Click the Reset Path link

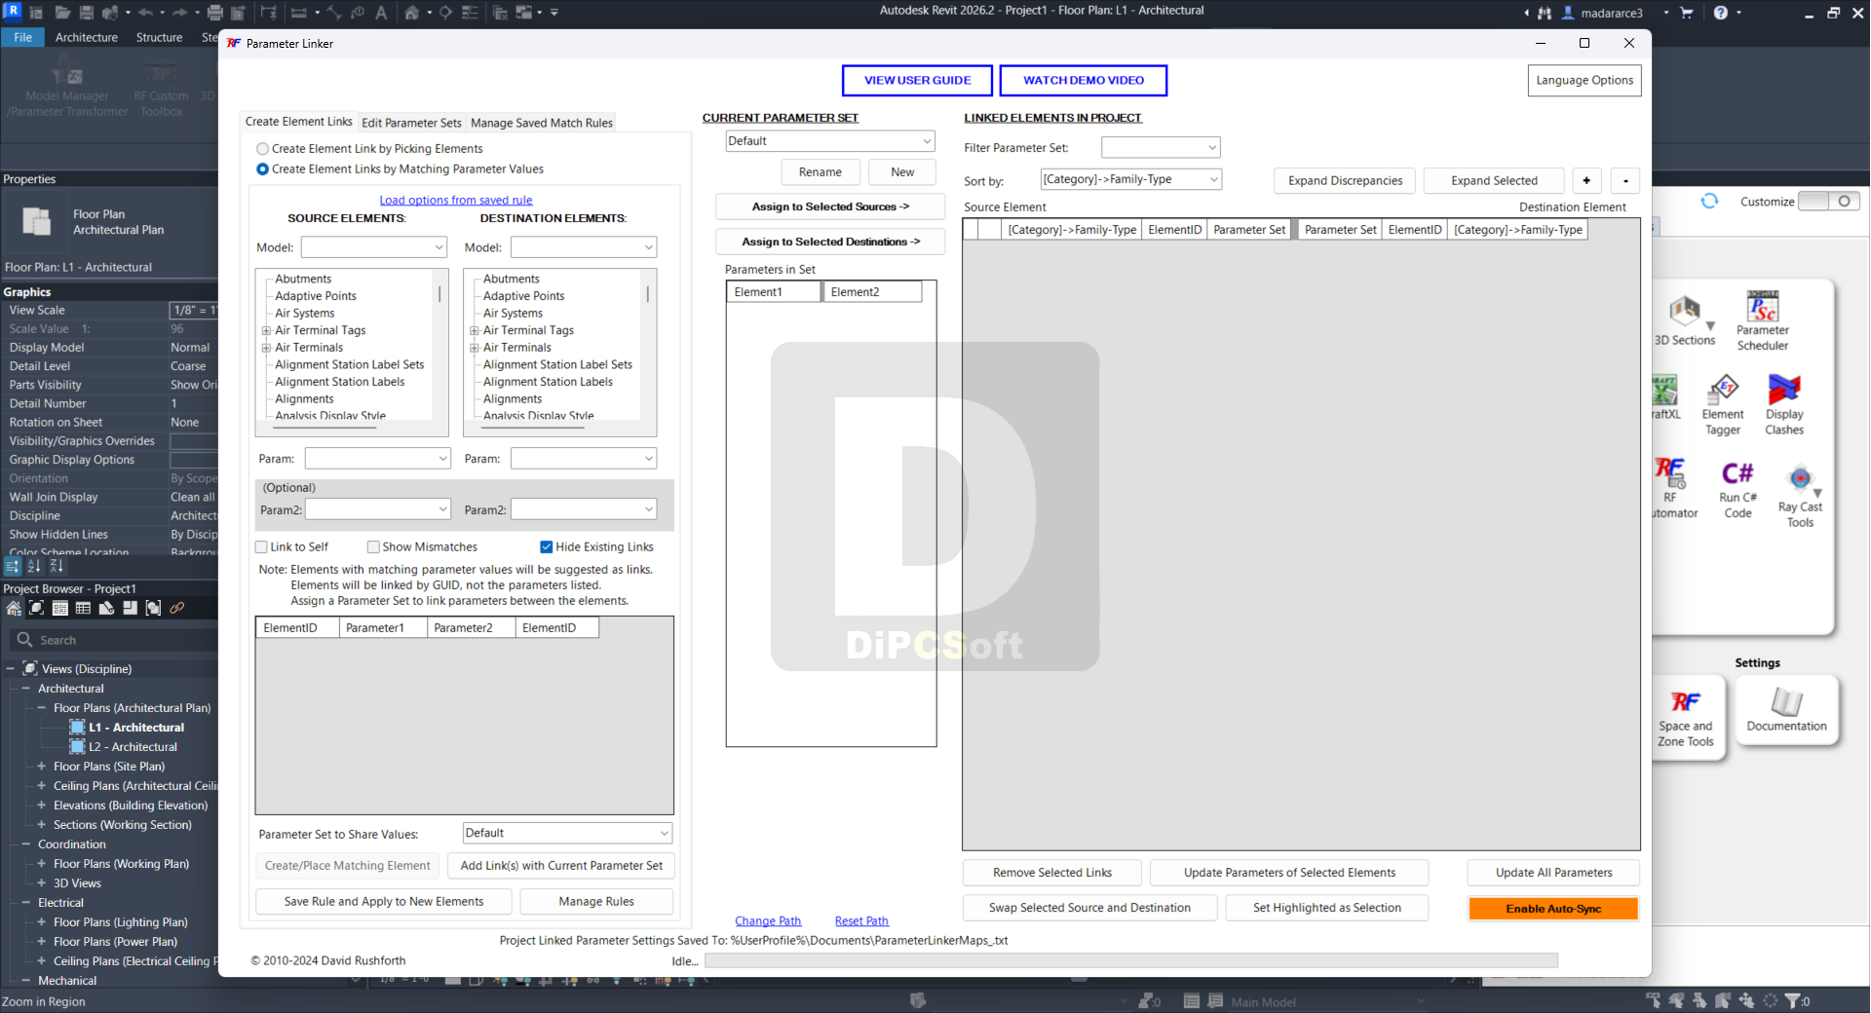point(861,921)
